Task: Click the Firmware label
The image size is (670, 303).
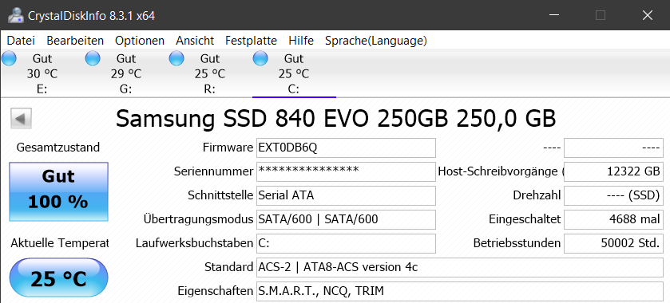Action: [228, 148]
